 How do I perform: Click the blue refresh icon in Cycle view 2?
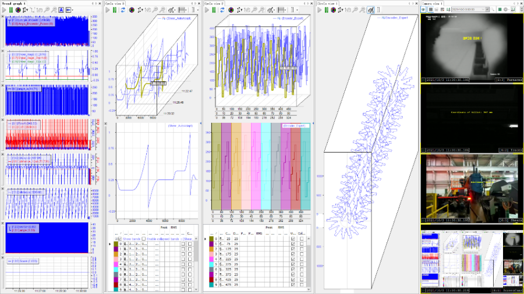(x=224, y=10)
